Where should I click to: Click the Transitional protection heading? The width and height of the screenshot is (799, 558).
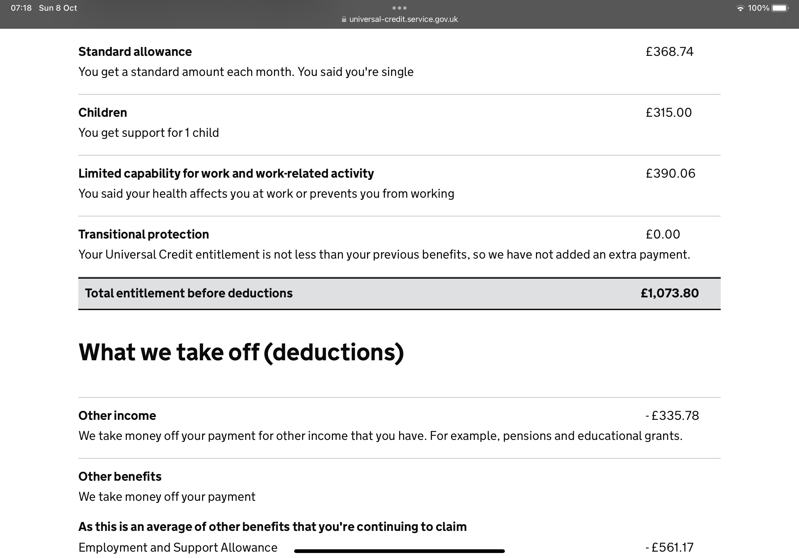point(144,234)
